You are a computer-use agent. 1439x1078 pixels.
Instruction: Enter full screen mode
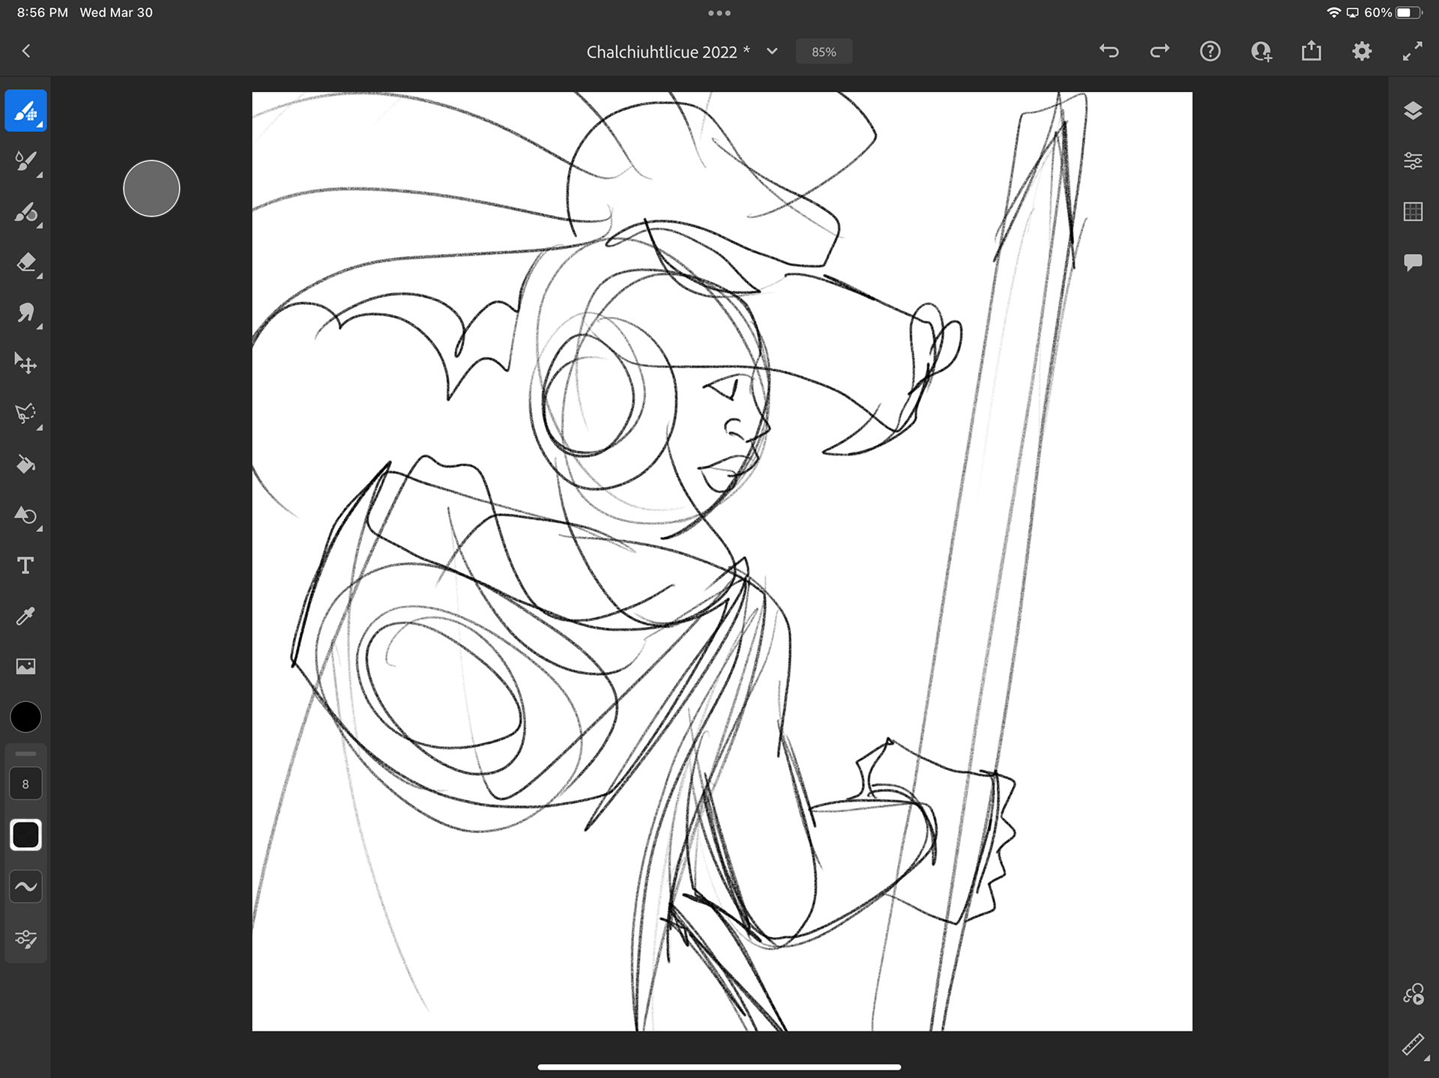[x=1413, y=51]
